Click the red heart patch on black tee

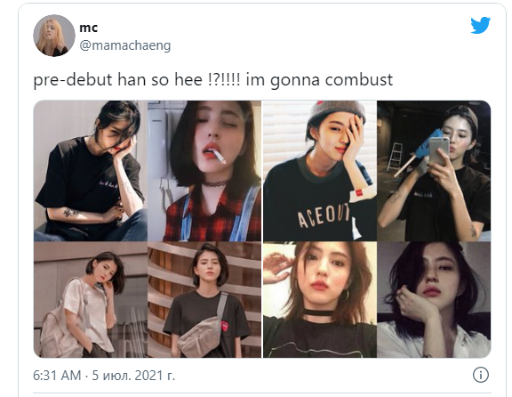[x=225, y=326]
